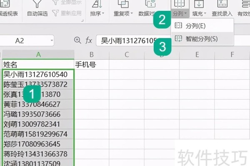
Task: Click the 智能分列 menu item icon
Action: (178, 39)
